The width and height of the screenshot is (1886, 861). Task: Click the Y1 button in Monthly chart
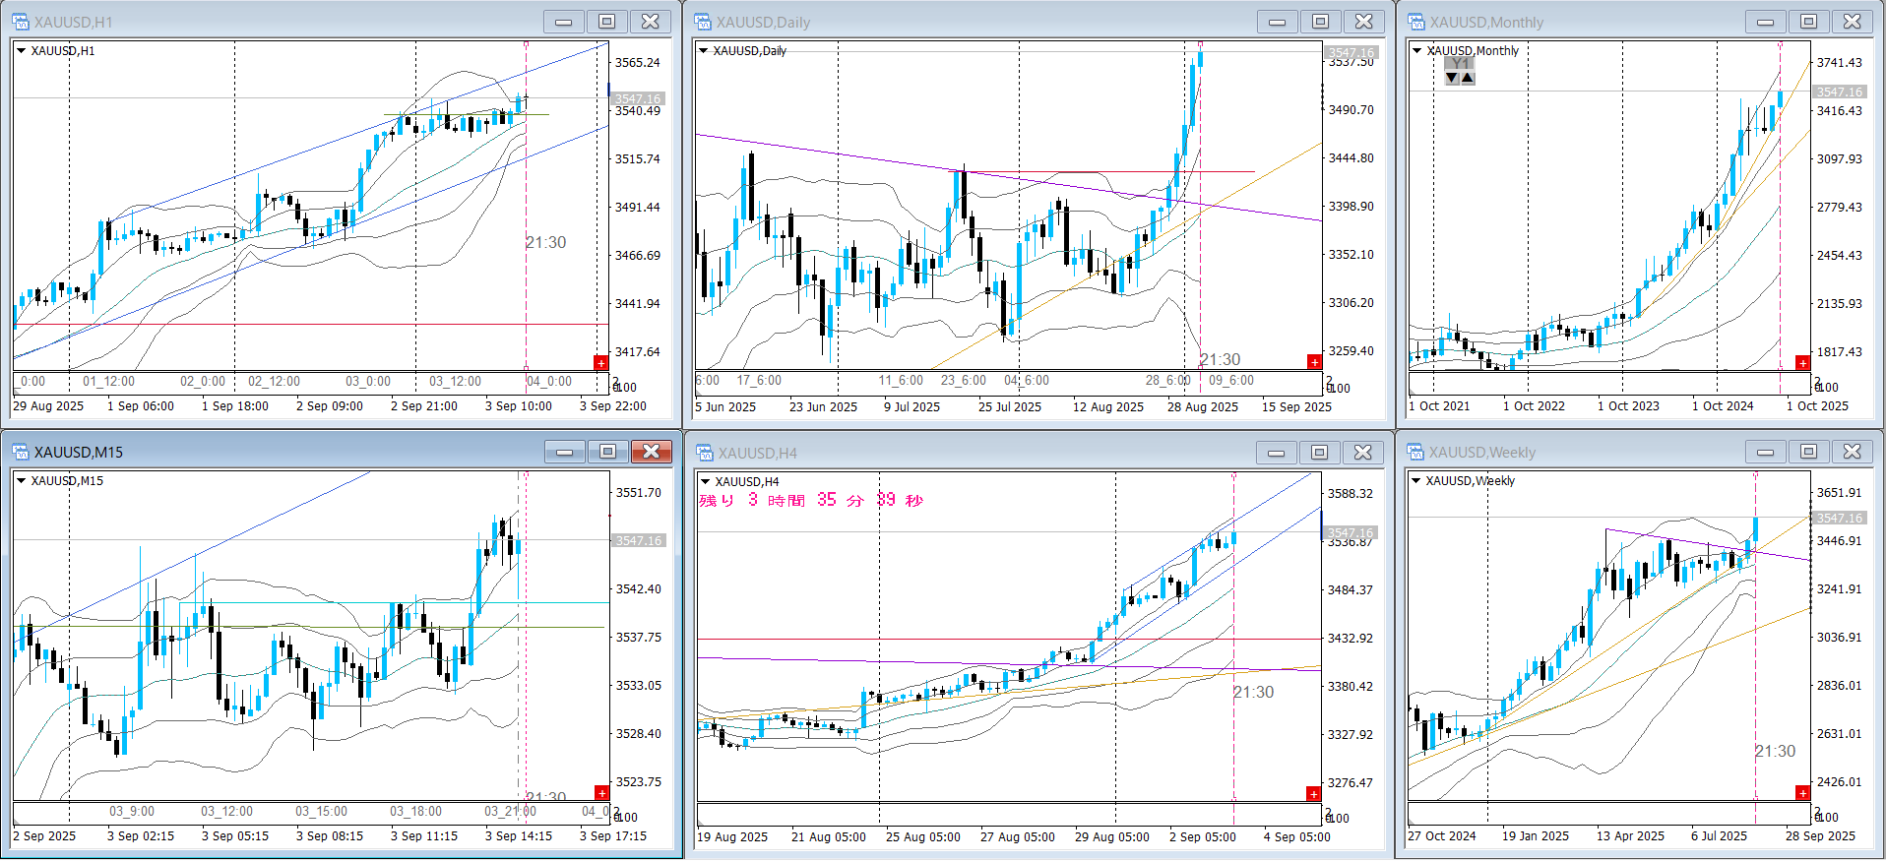[x=1460, y=64]
